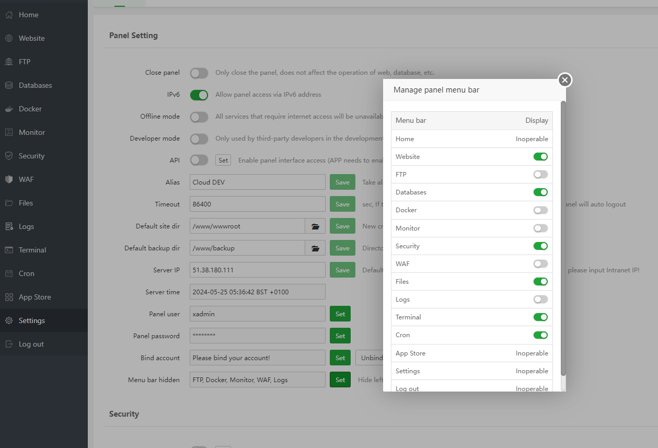Image resolution: width=658 pixels, height=448 pixels.
Task: Click the Server IP input field
Action: (257, 270)
